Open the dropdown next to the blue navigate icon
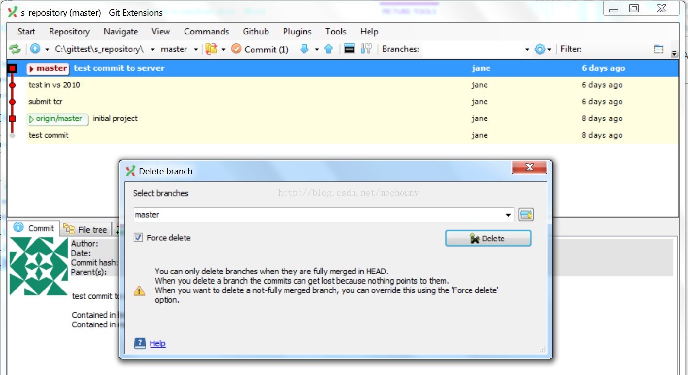This screenshot has height=375, width=688. point(47,49)
